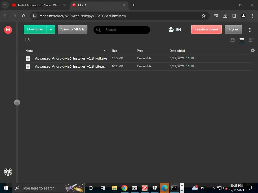The height and width of the screenshot is (193, 258).
Task: Click the 10.9 MB size cell
Action: pyautogui.click(x=117, y=66)
